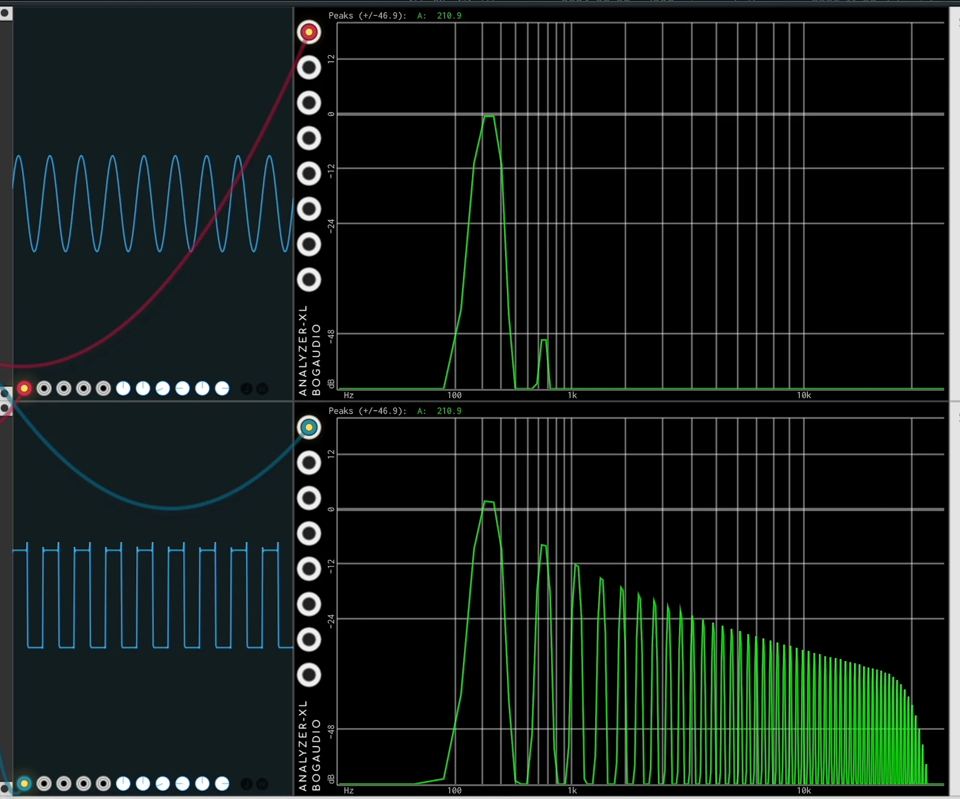The height and width of the screenshot is (799, 960).
Task: Click the dim J button on square-wave scope module
Action: pyautogui.click(x=246, y=784)
